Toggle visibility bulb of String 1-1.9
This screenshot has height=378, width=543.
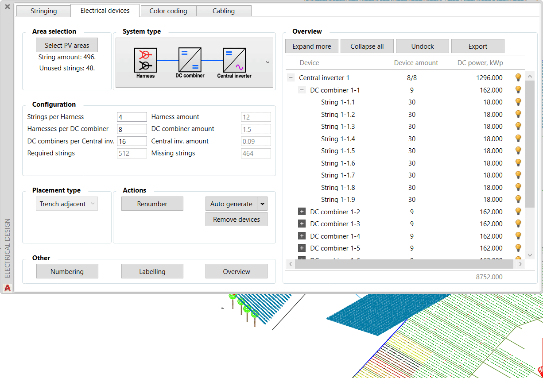(x=518, y=199)
